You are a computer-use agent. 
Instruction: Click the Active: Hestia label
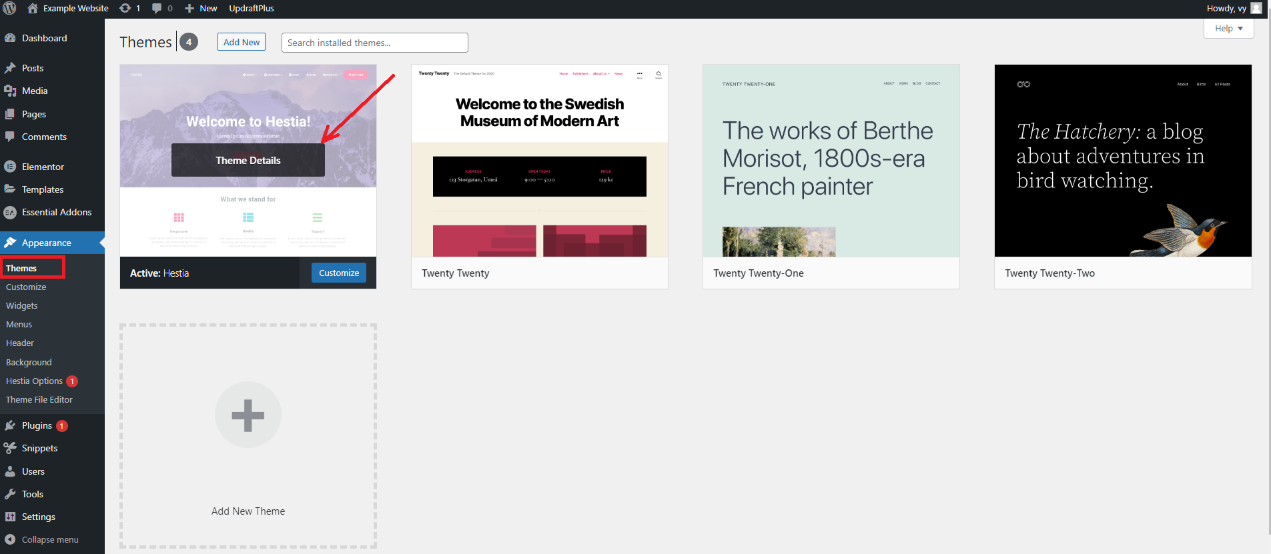coord(159,273)
